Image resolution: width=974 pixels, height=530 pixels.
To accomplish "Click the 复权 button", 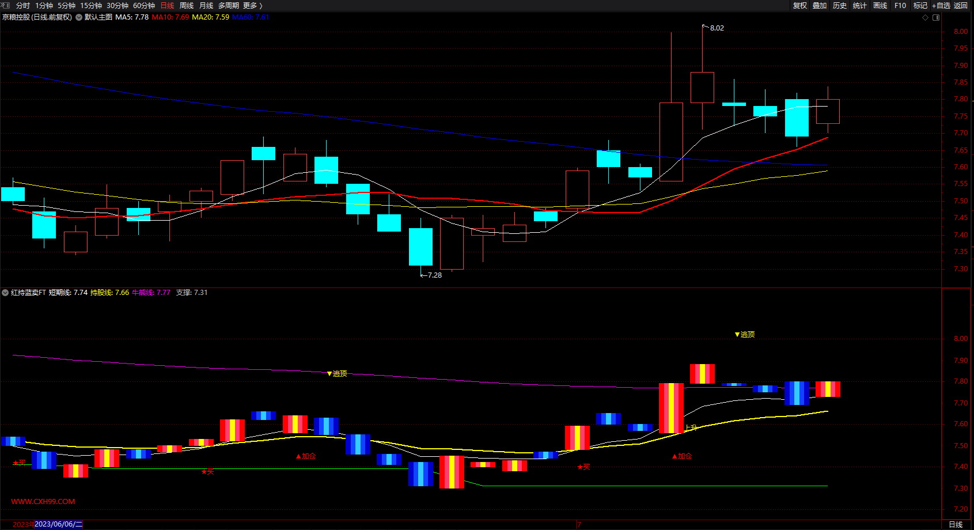I will (x=800, y=5).
